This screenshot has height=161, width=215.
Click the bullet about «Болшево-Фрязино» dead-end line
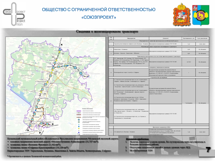pos(35,145)
